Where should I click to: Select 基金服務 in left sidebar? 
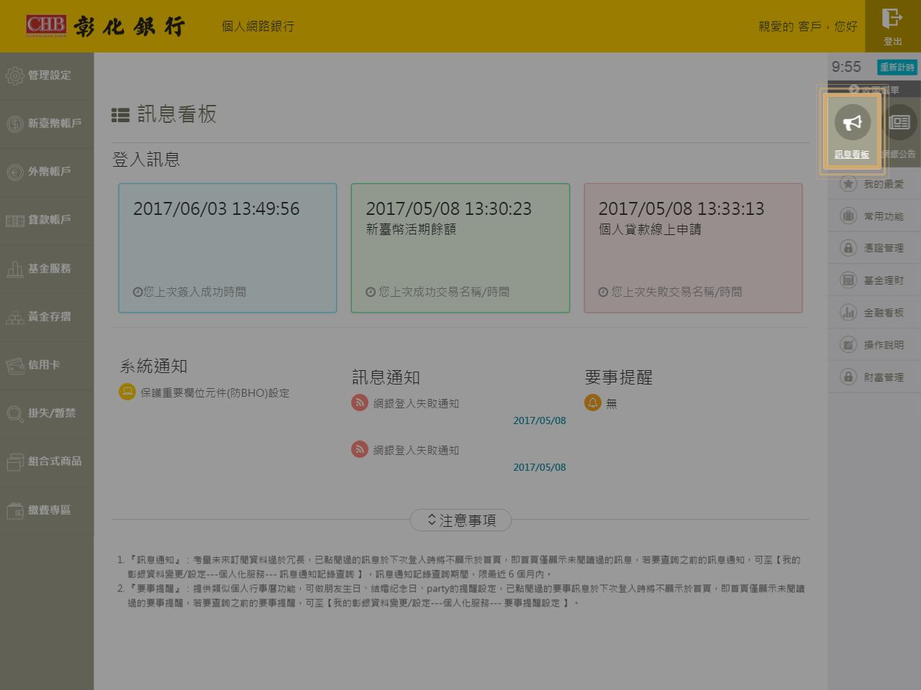pos(47,269)
